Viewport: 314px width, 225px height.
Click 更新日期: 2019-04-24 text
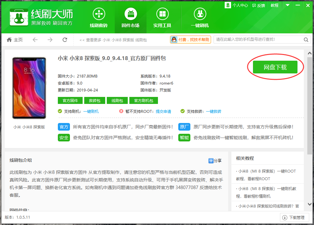(78, 90)
